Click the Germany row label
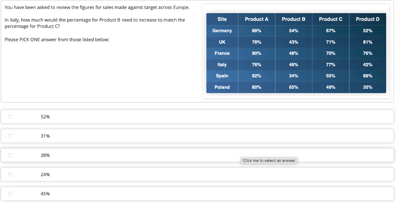Image resolution: width=398 pixels, height=205 pixels. 222,31
